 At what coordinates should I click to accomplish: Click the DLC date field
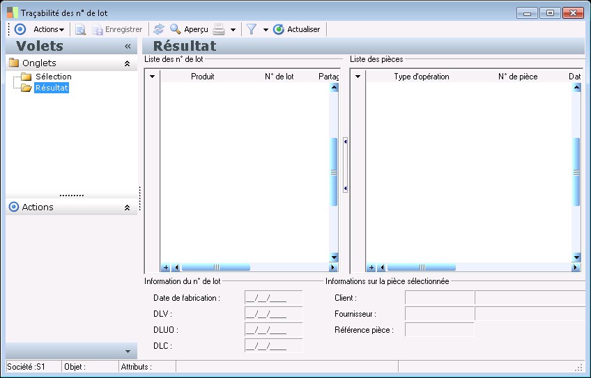tap(274, 345)
